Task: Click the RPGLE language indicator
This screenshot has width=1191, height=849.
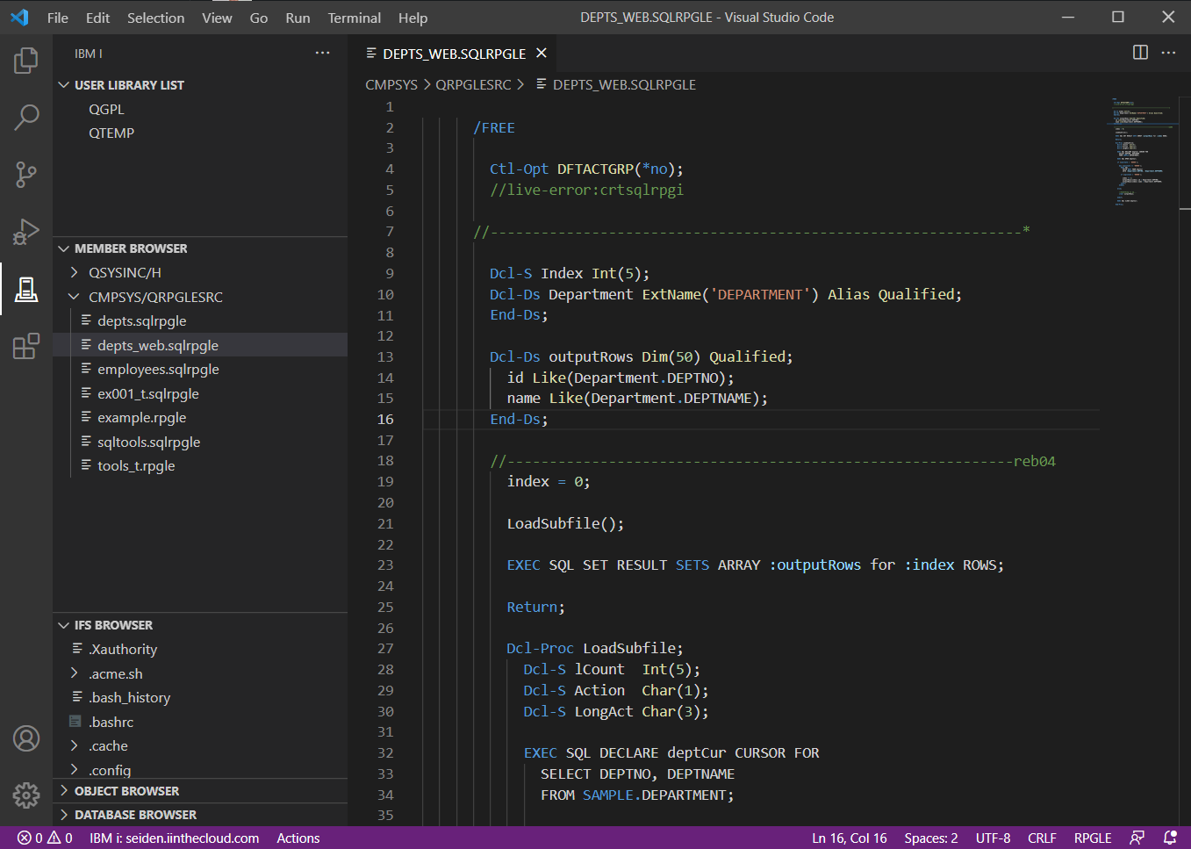Action: [1092, 838]
